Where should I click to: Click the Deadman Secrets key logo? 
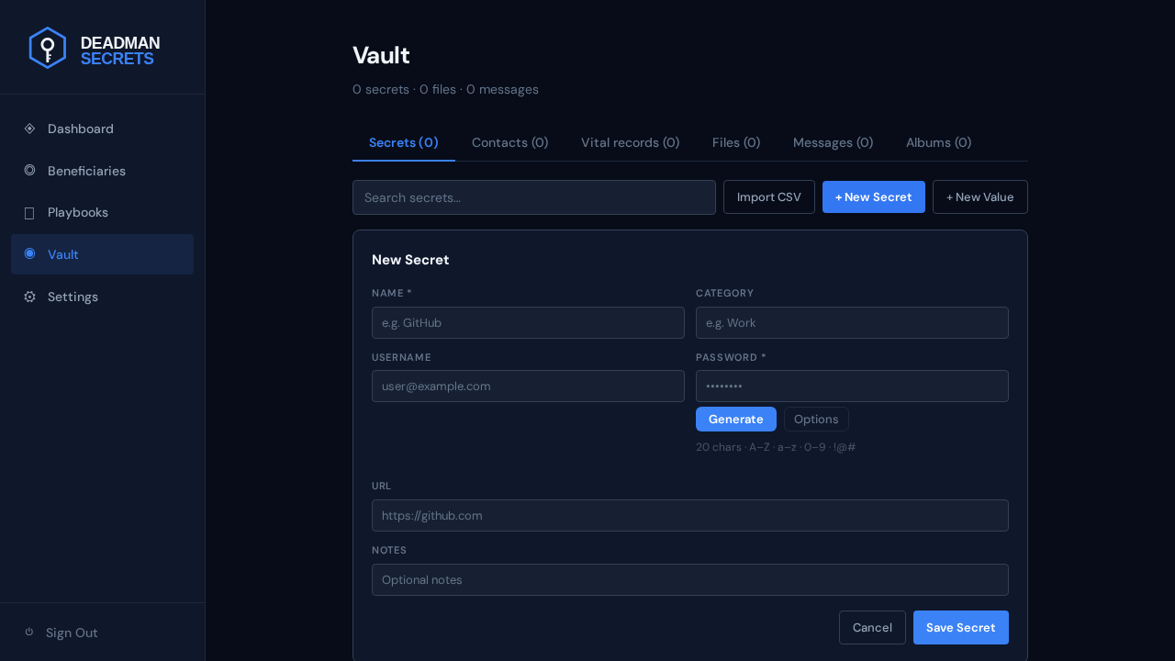[x=48, y=48]
